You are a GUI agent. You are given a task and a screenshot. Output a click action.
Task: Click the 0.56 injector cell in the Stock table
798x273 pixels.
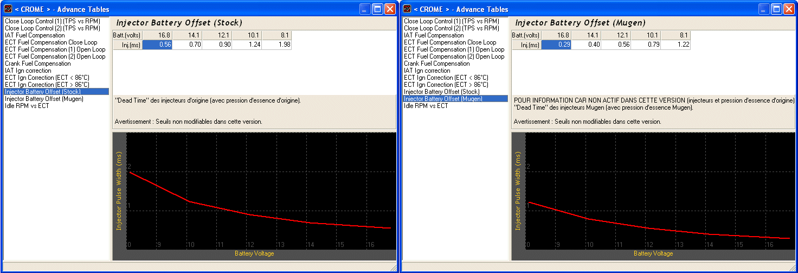[157, 45]
